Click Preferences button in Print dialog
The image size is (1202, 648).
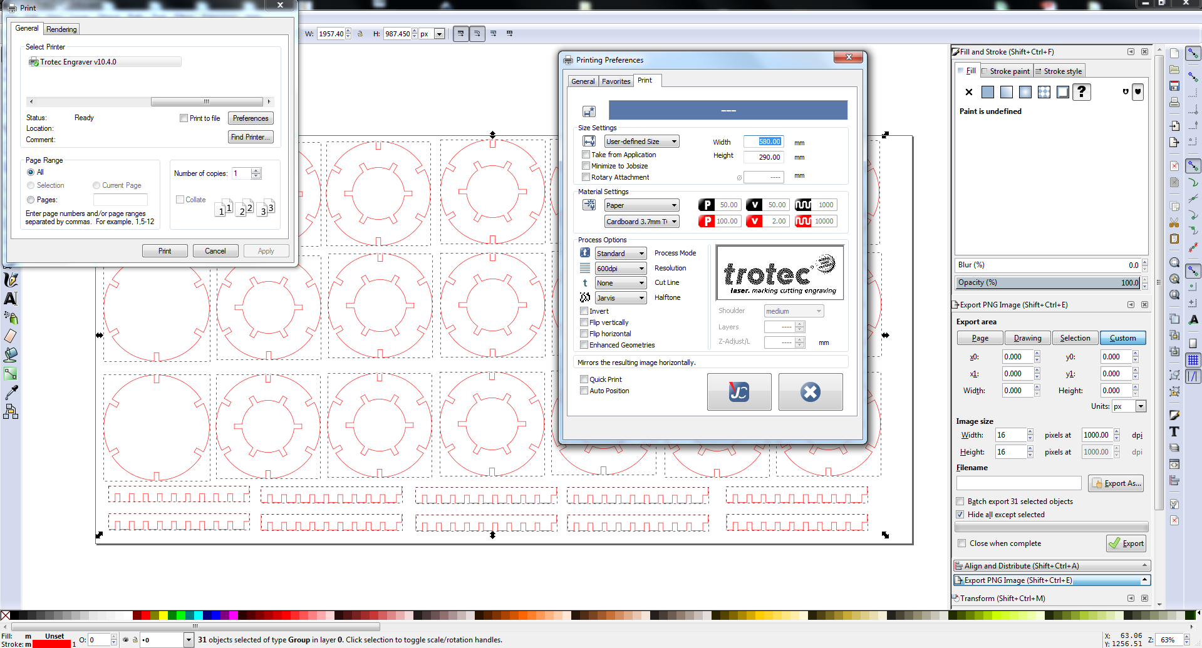251,118
